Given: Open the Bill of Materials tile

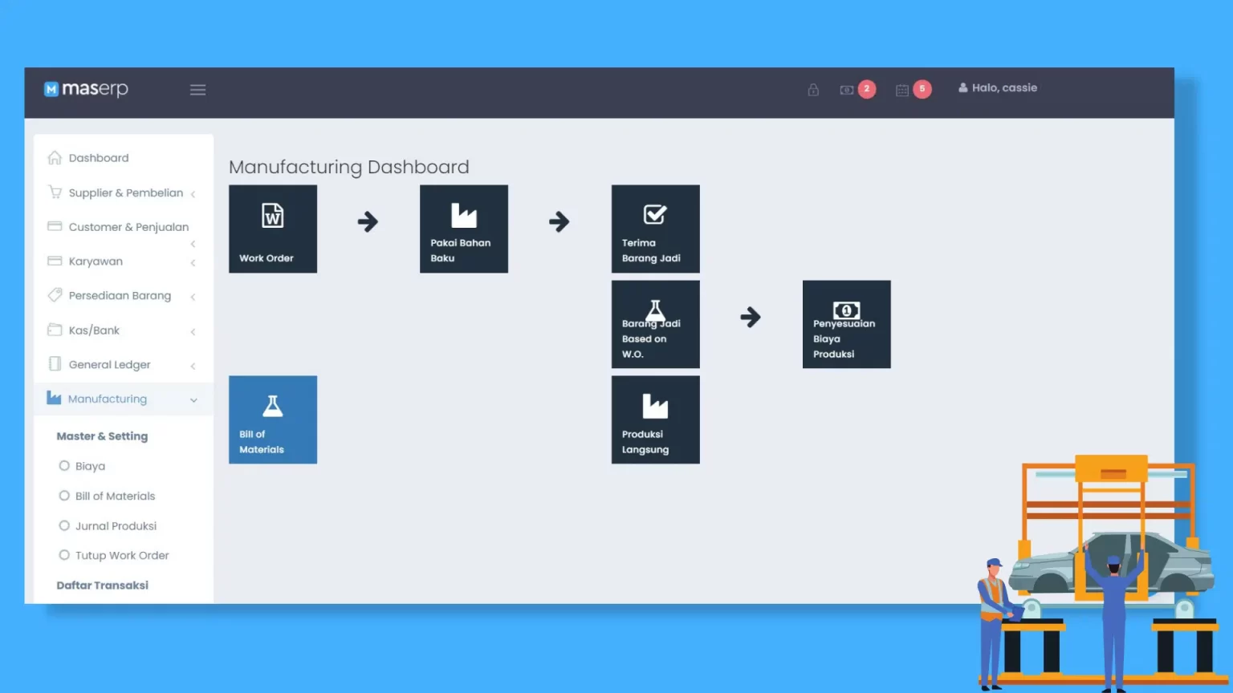Looking at the screenshot, I should (x=273, y=419).
